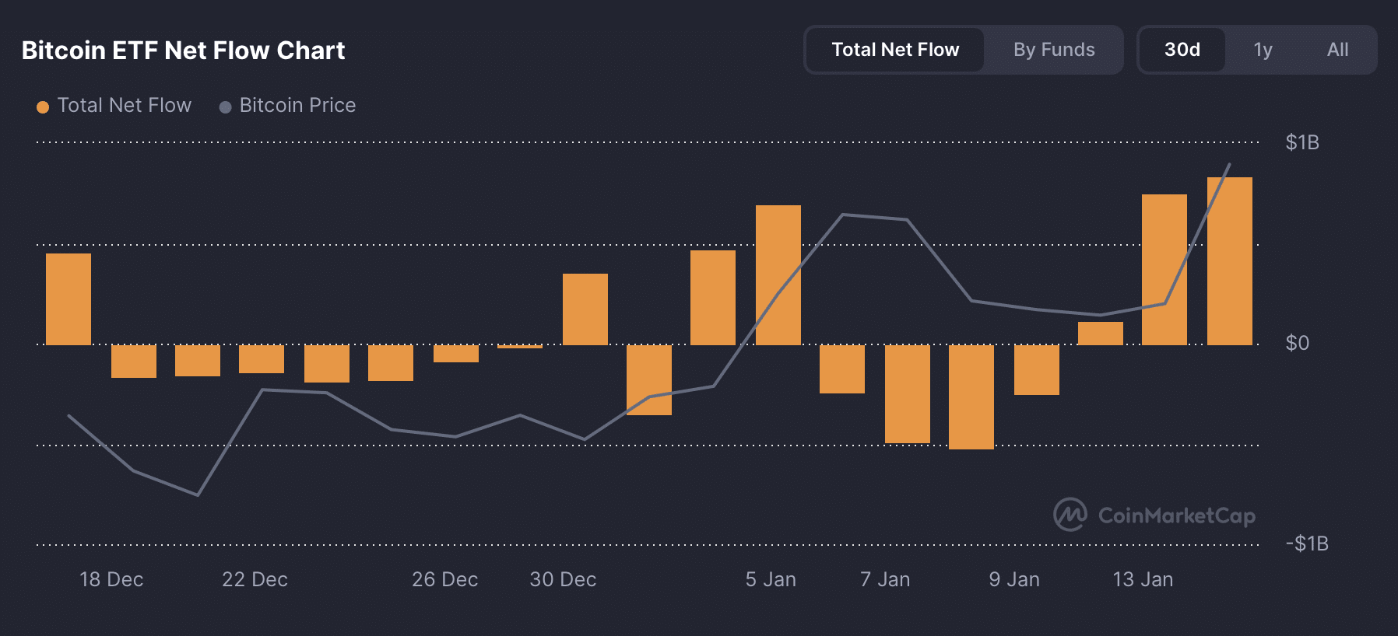The height and width of the screenshot is (636, 1398).
Task: Show the All time range
Action: click(1337, 50)
